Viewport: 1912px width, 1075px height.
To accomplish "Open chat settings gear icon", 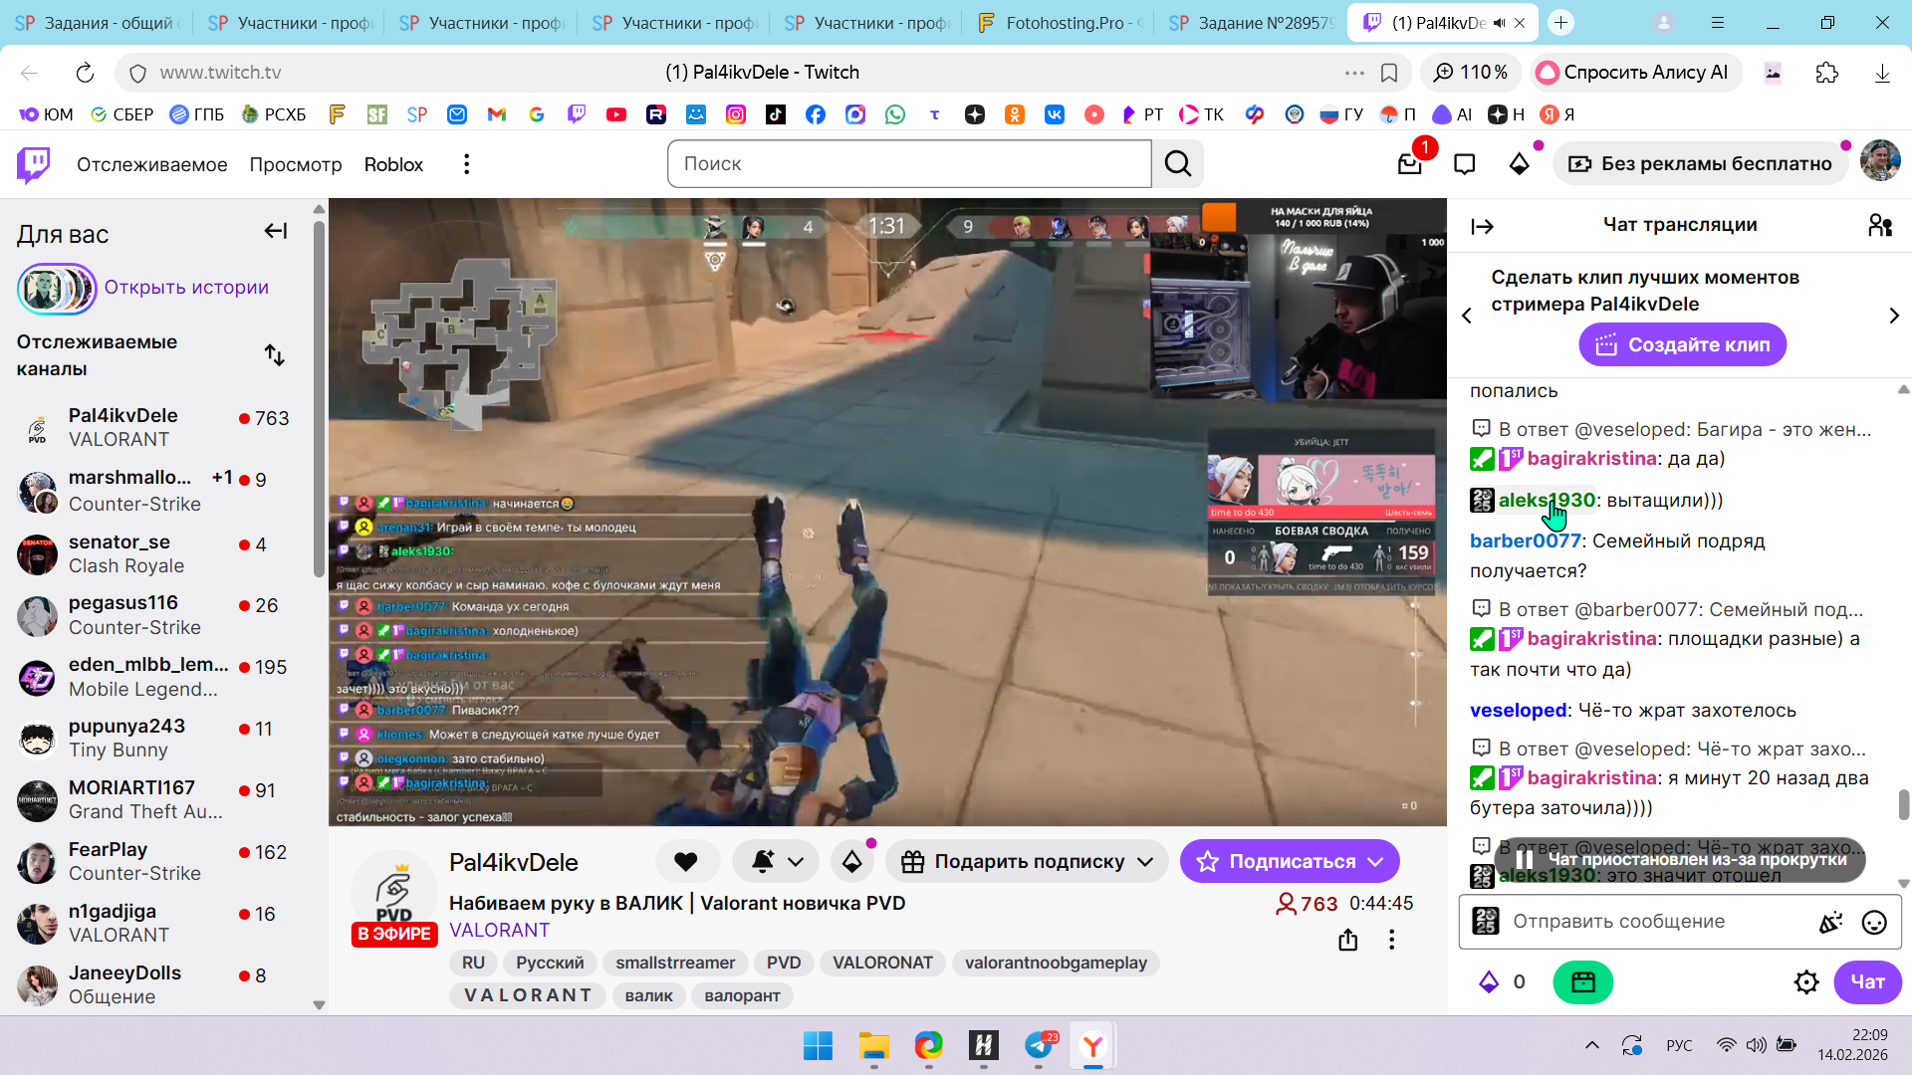I will pos(1806,982).
